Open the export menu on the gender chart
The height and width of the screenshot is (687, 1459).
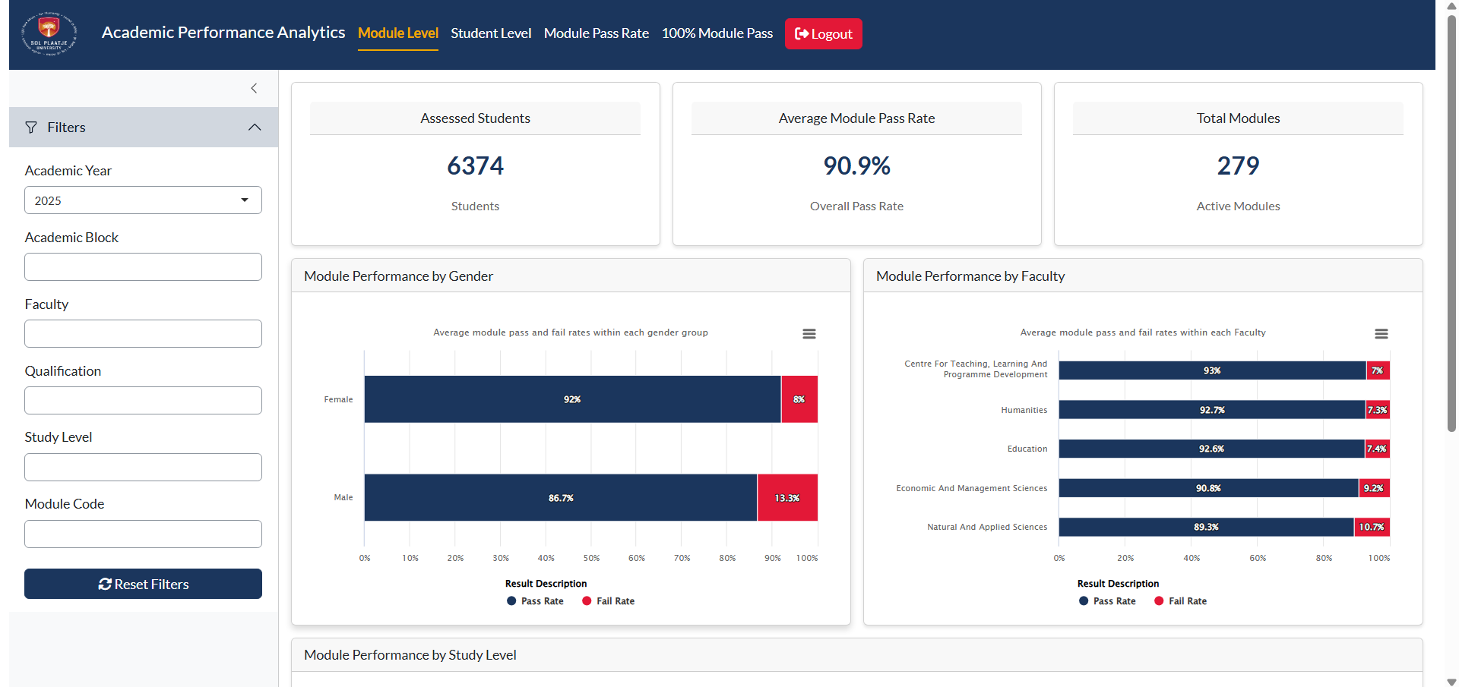click(x=809, y=333)
